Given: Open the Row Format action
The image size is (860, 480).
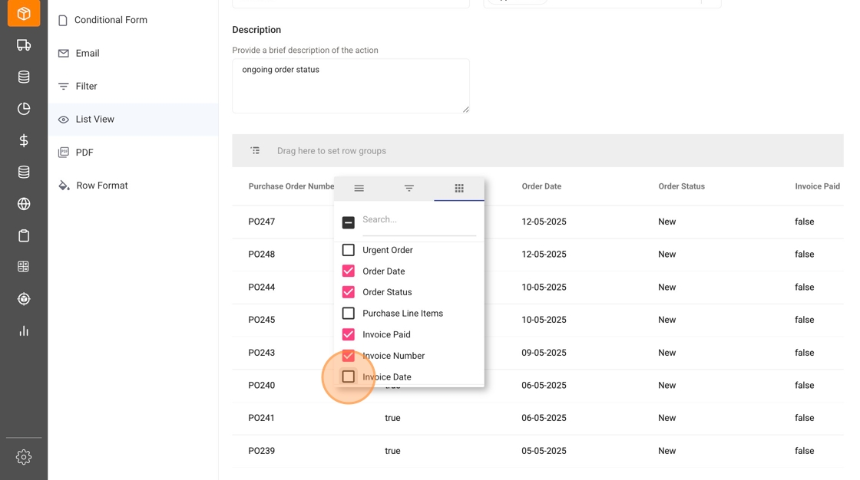Looking at the screenshot, I should coord(101,186).
